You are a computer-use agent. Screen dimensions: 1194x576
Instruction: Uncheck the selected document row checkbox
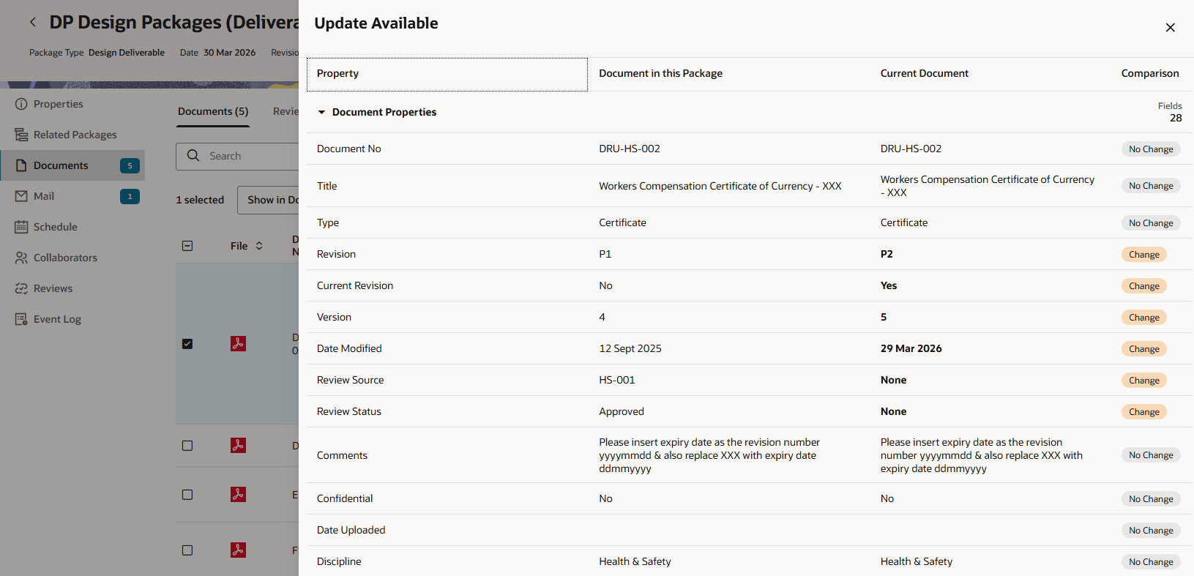pyautogui.click(x=187, y=344)
